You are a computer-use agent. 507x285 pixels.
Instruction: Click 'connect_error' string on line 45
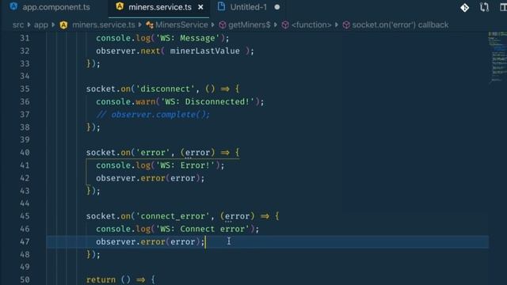(173, 216)
